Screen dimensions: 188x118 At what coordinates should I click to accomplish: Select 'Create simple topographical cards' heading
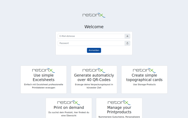coord(144,77)
